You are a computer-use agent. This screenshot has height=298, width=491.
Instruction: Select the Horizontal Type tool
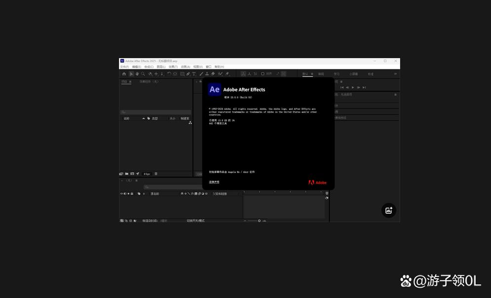(194, 74)
